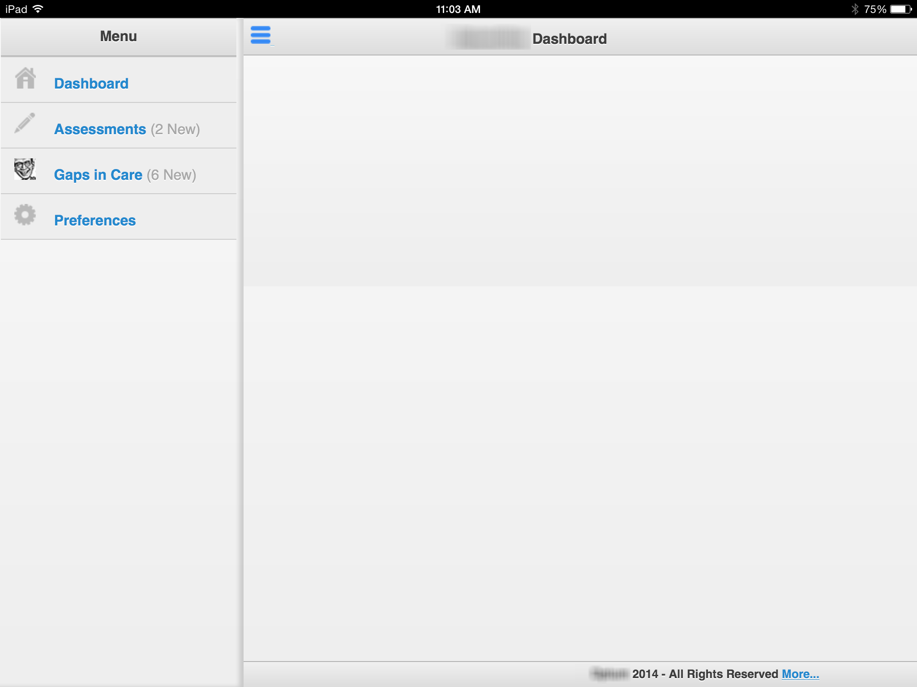
Task: Click the Dashboard page title
Action: click(x=569, y=39)
